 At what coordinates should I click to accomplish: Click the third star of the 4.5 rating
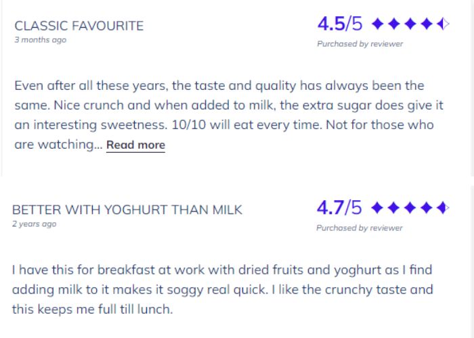pos(410,25)
